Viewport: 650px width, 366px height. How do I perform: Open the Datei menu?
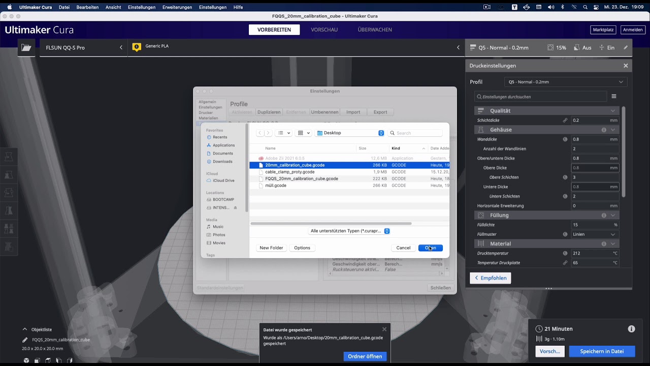64,7
